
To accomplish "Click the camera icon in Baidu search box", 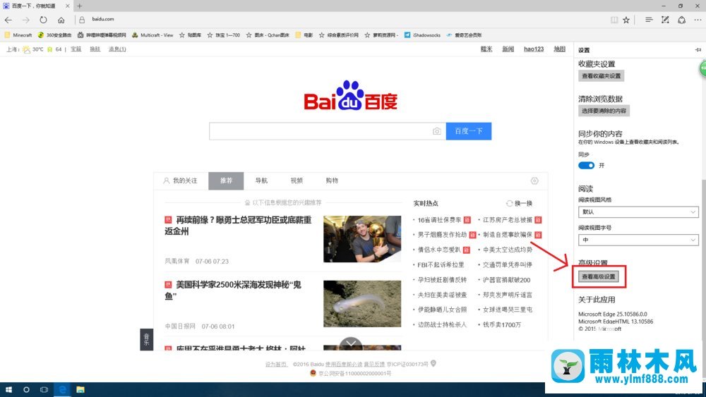I will coord(437,131).
